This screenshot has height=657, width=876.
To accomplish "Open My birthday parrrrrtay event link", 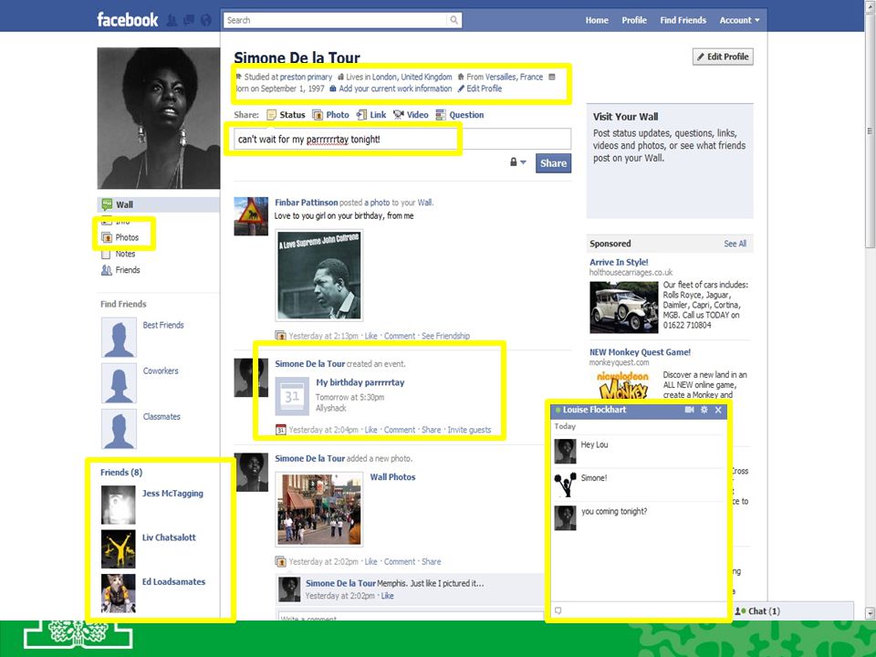I will (x=360, y=382).
